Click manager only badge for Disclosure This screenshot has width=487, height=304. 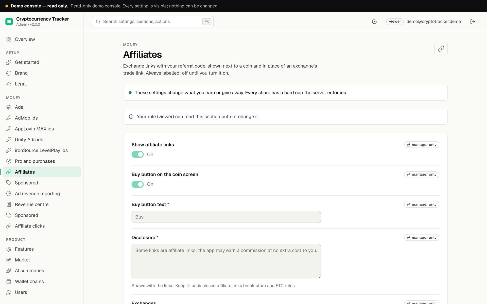tap(422, 238)
